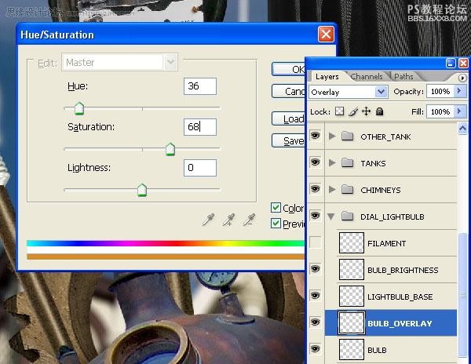The width and height of the screenshot is (471, 364).
Task: Click the Load button
Action: pyautogui.click(x=288, y=118)
